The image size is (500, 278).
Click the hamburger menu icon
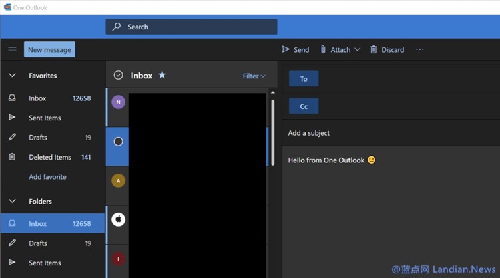[x=12, y=49]
